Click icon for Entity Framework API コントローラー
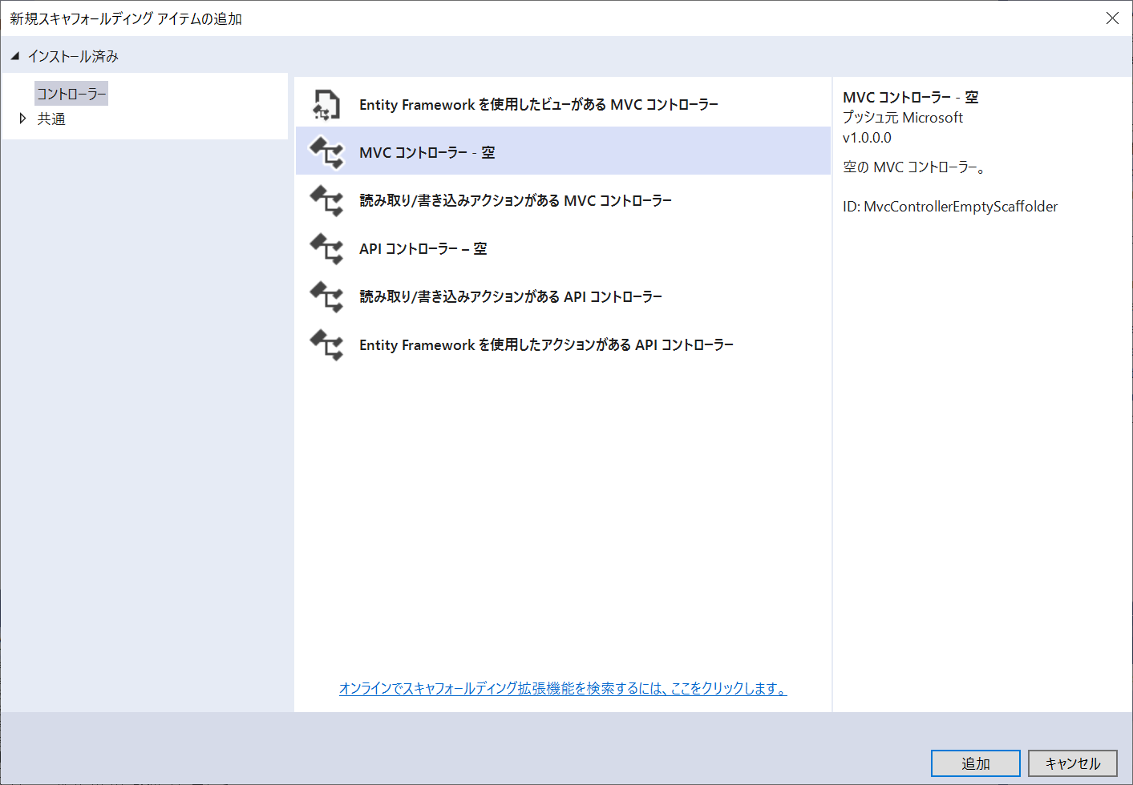1133x785 pixels. click(x=326, y=344)
